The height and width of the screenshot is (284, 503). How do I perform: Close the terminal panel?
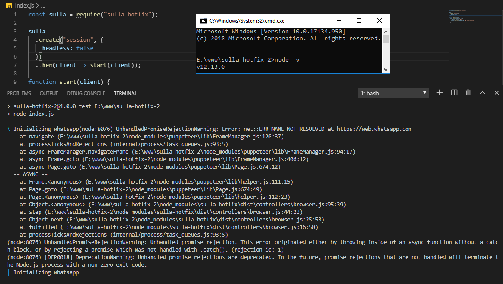coord(497,93)
